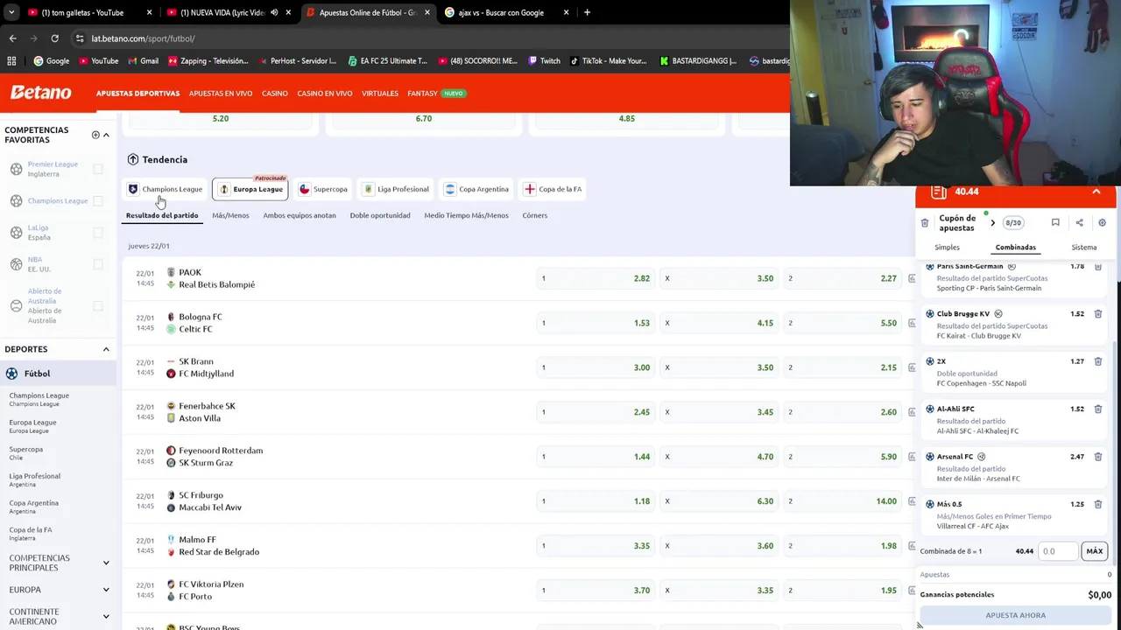The height and width of the screenshot is (630, 1121).
Task: Switch to ajax vs Google search tab
Action: pyautogui.click(x=501, y=12)
